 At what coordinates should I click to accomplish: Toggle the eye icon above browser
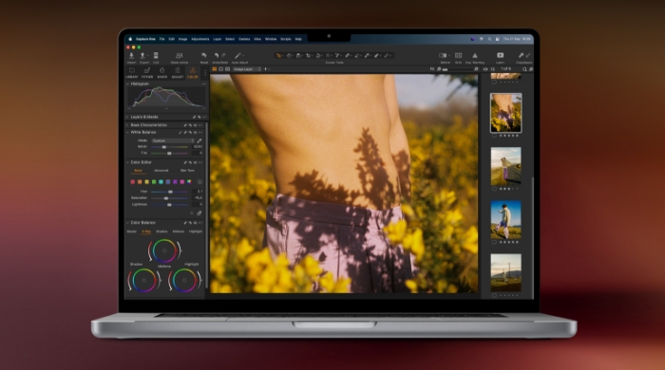pos(485,69)
